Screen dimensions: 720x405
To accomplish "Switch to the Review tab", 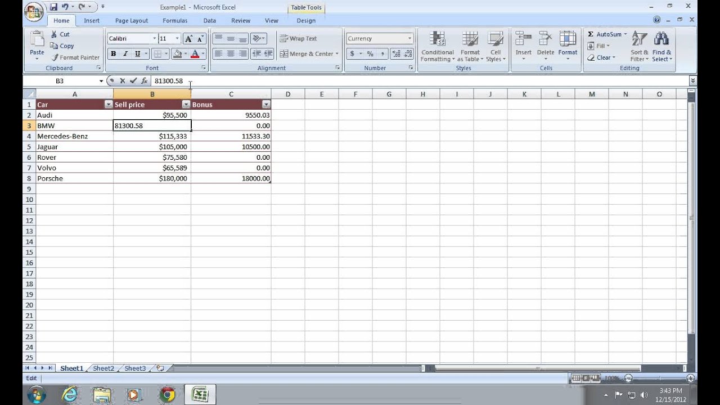I will tap(241, 21).
